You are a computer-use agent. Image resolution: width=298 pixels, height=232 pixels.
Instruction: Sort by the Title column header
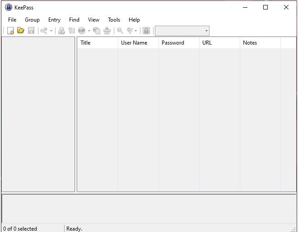click(97, 43)
